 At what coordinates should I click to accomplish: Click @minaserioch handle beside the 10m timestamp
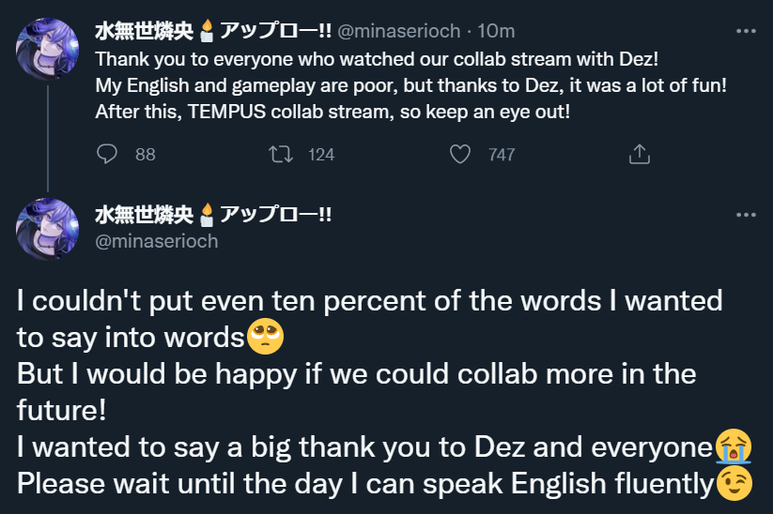click(x=398, y=32)
